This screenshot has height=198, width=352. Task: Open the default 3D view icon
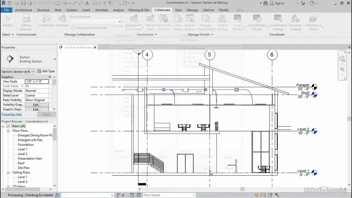click(x=95, y=3)
